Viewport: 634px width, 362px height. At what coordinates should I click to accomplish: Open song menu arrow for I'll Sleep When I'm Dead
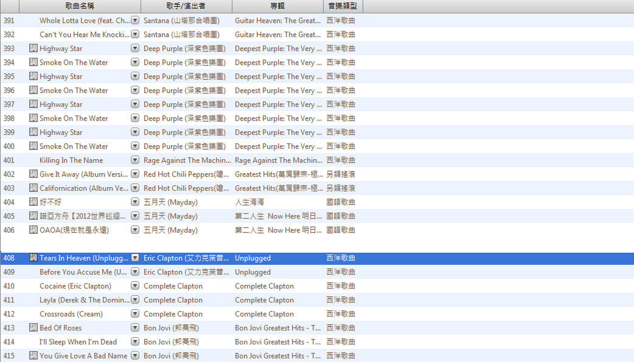(x=135, y=342)
